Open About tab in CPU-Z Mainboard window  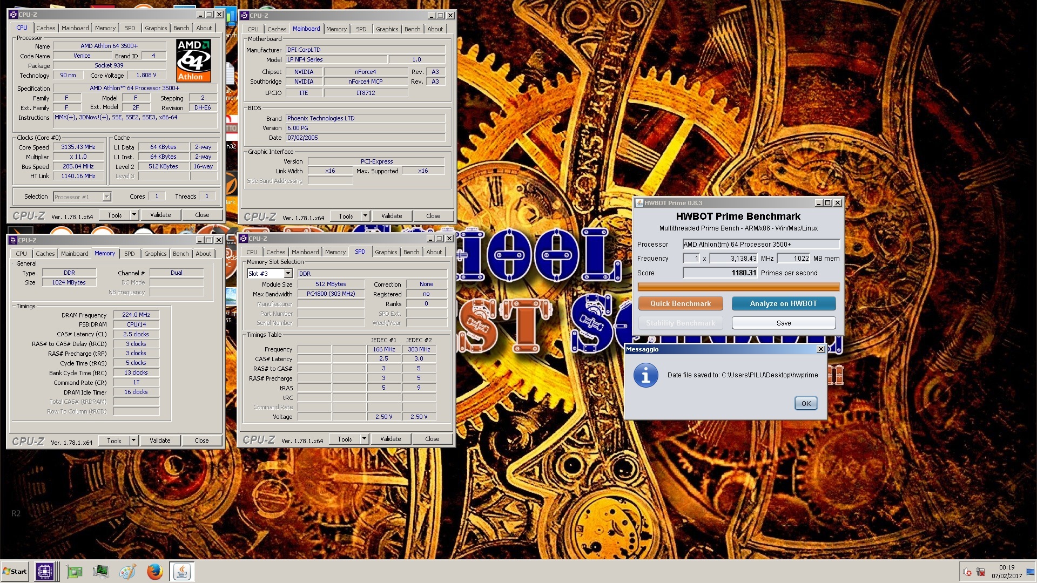pos(435,29)
